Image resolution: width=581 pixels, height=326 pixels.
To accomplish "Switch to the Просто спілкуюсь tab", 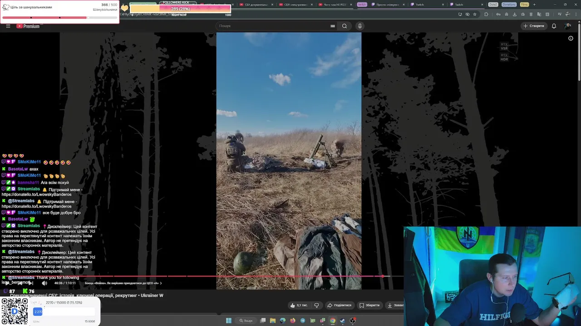I will click(388, 5).
